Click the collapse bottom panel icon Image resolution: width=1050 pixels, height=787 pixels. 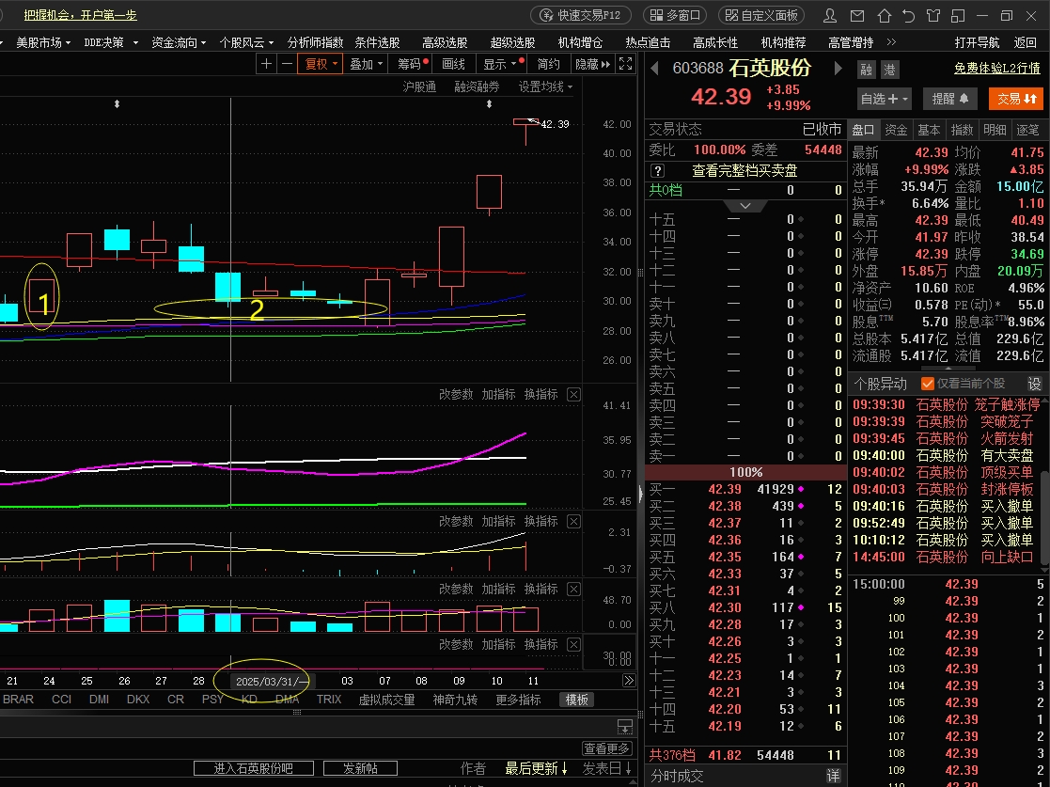coord(624,727)
